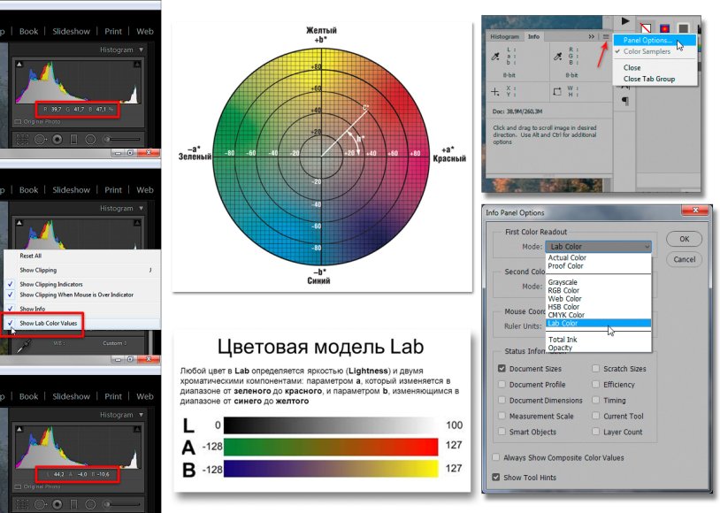Click the Actions play icon in Photoshop dock
Image resolution: width=720 pixels, height=513 pixels.
pos(625,19)
